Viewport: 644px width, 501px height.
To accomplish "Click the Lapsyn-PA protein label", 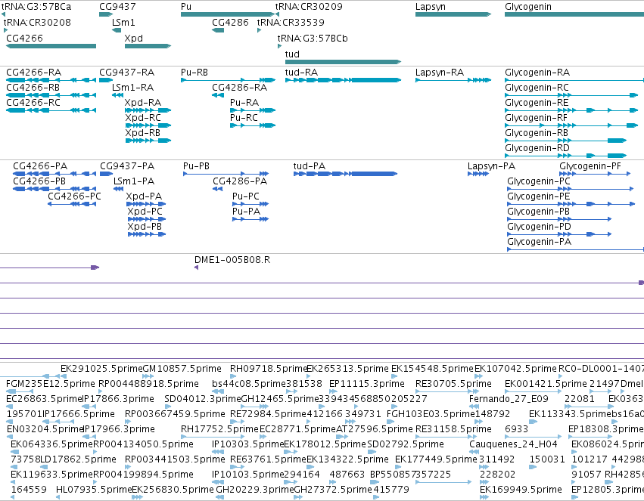I will coord(491,166).
